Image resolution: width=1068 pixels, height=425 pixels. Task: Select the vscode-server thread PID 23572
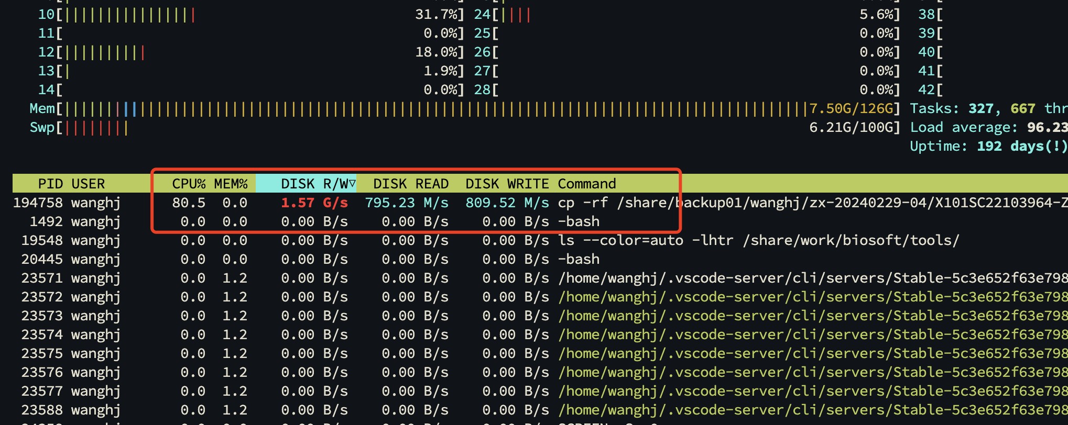coord(540,297)
